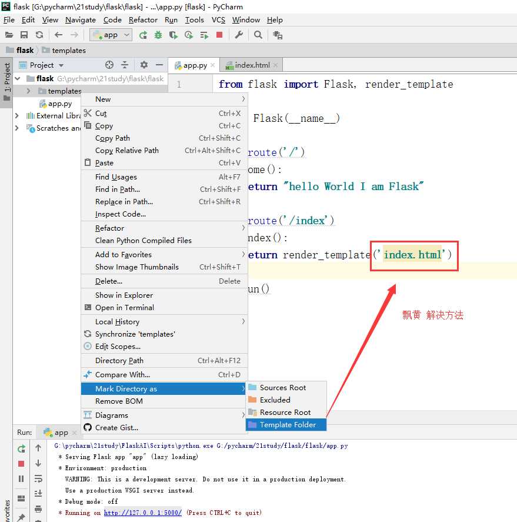
Task: Click the Open folder toolbar icon
Action: coord(9,35)
